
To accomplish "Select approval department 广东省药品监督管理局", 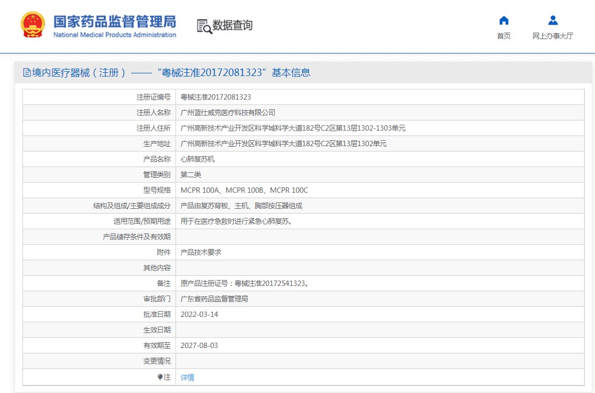I will [x=214, y=299].
